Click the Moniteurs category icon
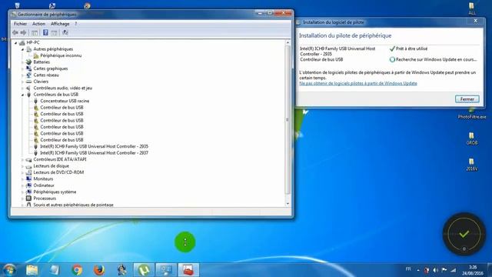 tap(29, 179)
